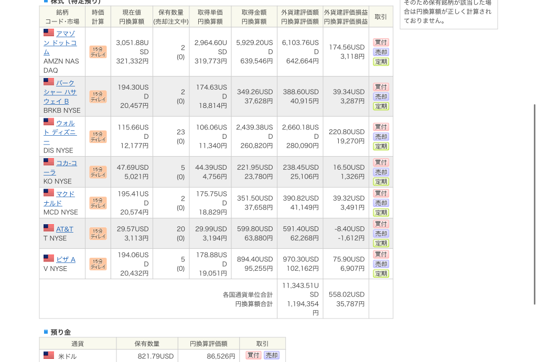Image resolution: width=537 pixels, height=362 pixels.
Task: Click the 174.56USD profit for AMZN
Action: pyautogui.click(x=347, y=47)
